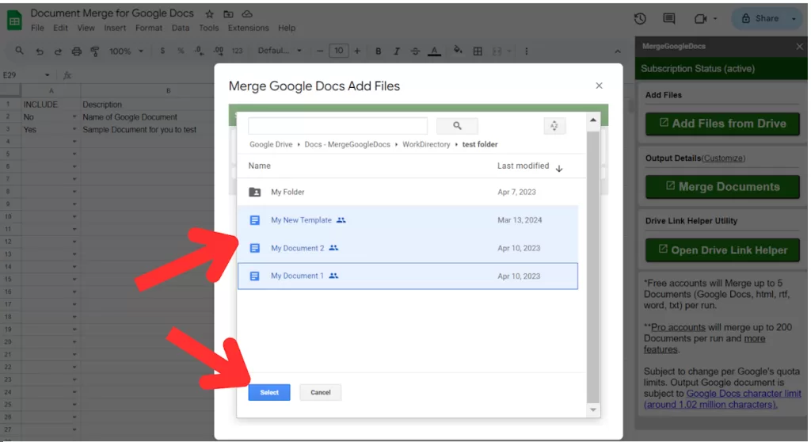
Task: Click the Cancel button in picker
Action: click(320, 392)
